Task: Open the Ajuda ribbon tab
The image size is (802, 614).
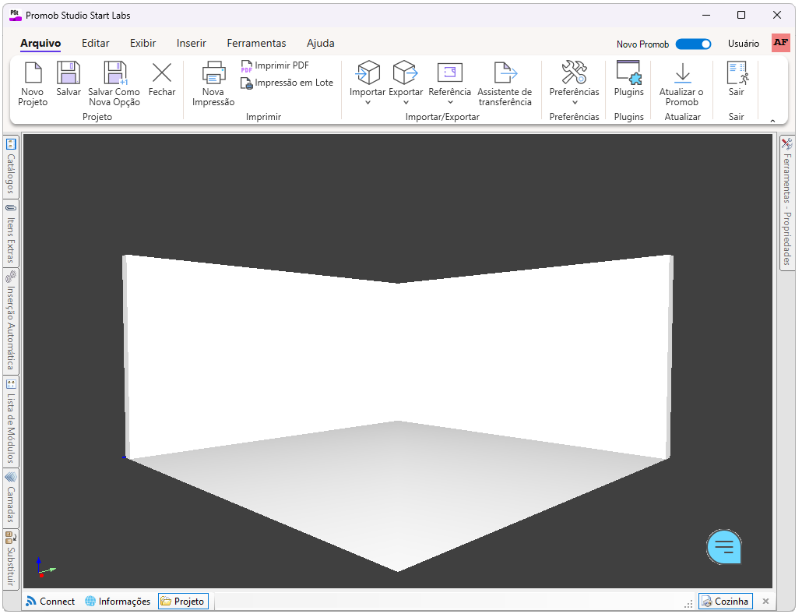Action: click(320, 44)
